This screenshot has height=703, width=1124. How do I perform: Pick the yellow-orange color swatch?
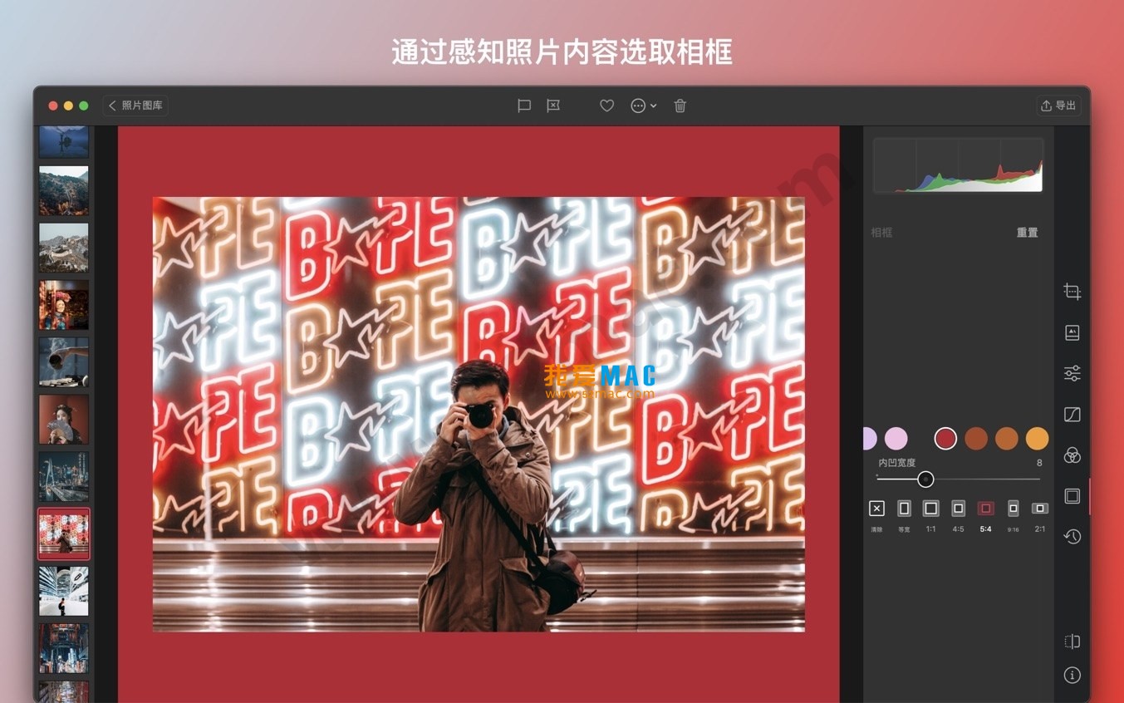[1038, 439]
